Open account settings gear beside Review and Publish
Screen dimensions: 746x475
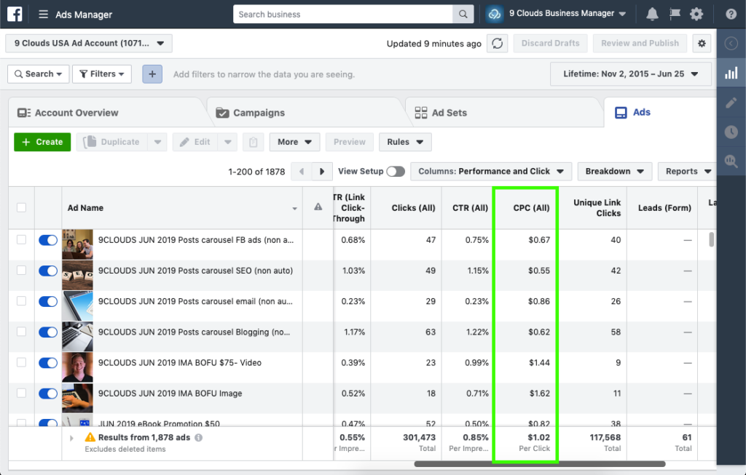(702, 43)
